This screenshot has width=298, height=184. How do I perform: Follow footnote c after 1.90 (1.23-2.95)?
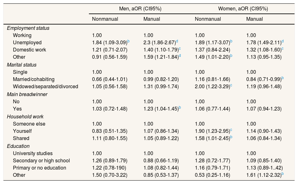coord(231,129)
